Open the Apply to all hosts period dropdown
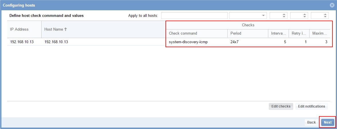Screen dimensions: 337x129 pyautogui.click(x=263, y=15)
